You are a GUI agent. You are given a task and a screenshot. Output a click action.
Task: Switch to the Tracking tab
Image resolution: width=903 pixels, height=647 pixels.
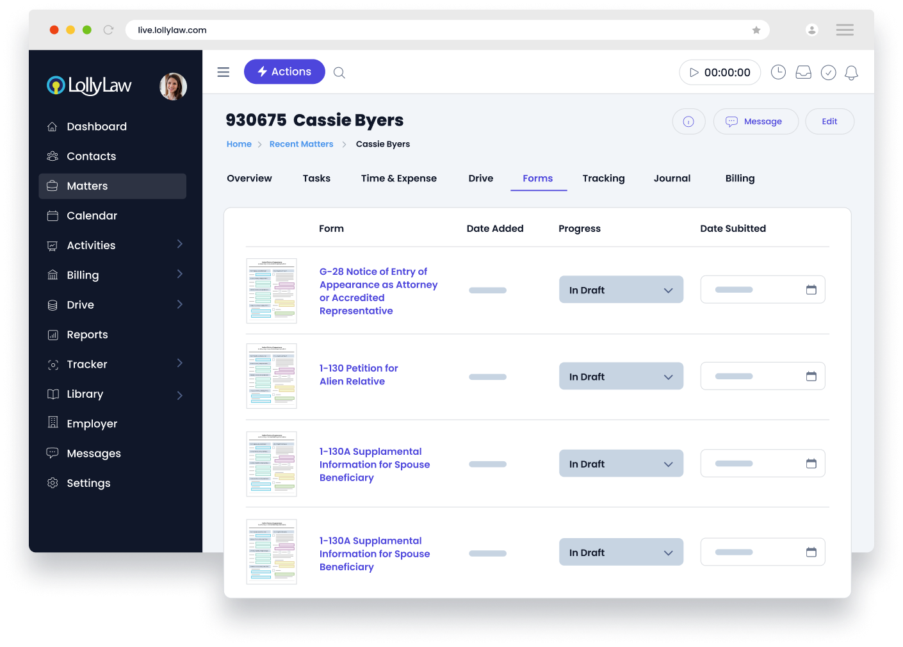(x=603, y=179)
